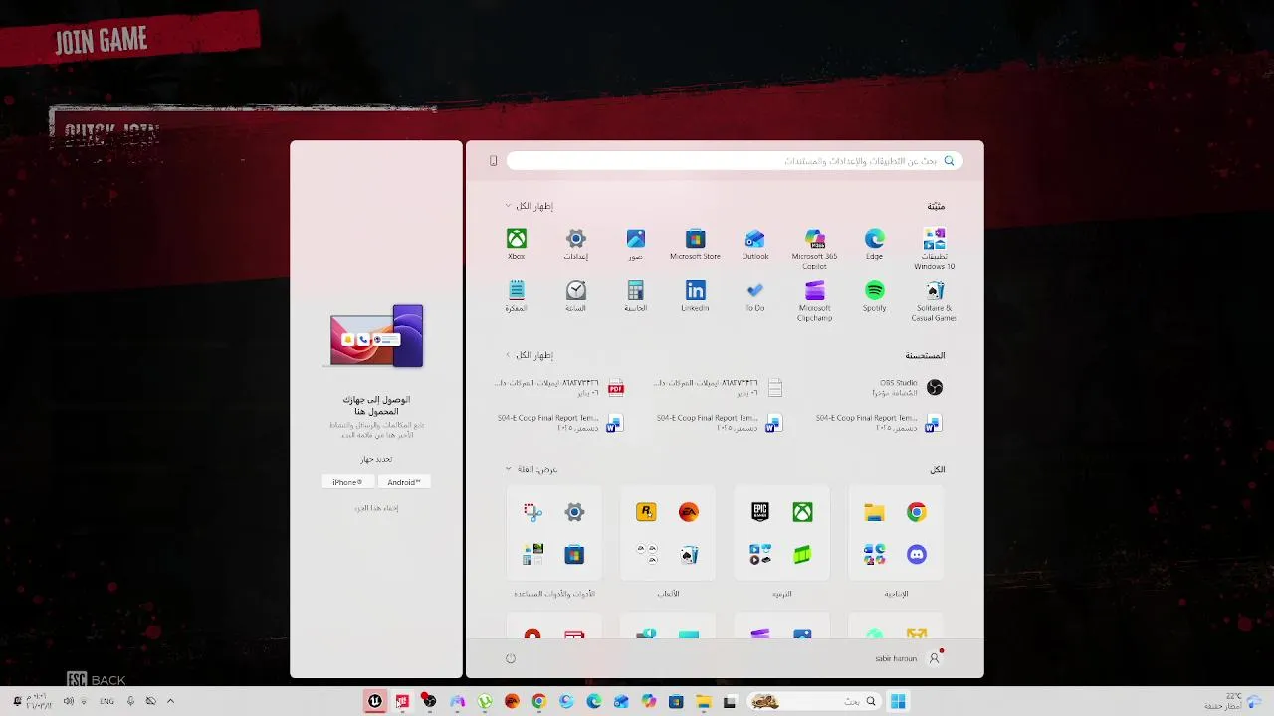This screenshot has width=1274, height=716.
Task: Toggle the mobile device side panel icon
Action: coord(493,161)
